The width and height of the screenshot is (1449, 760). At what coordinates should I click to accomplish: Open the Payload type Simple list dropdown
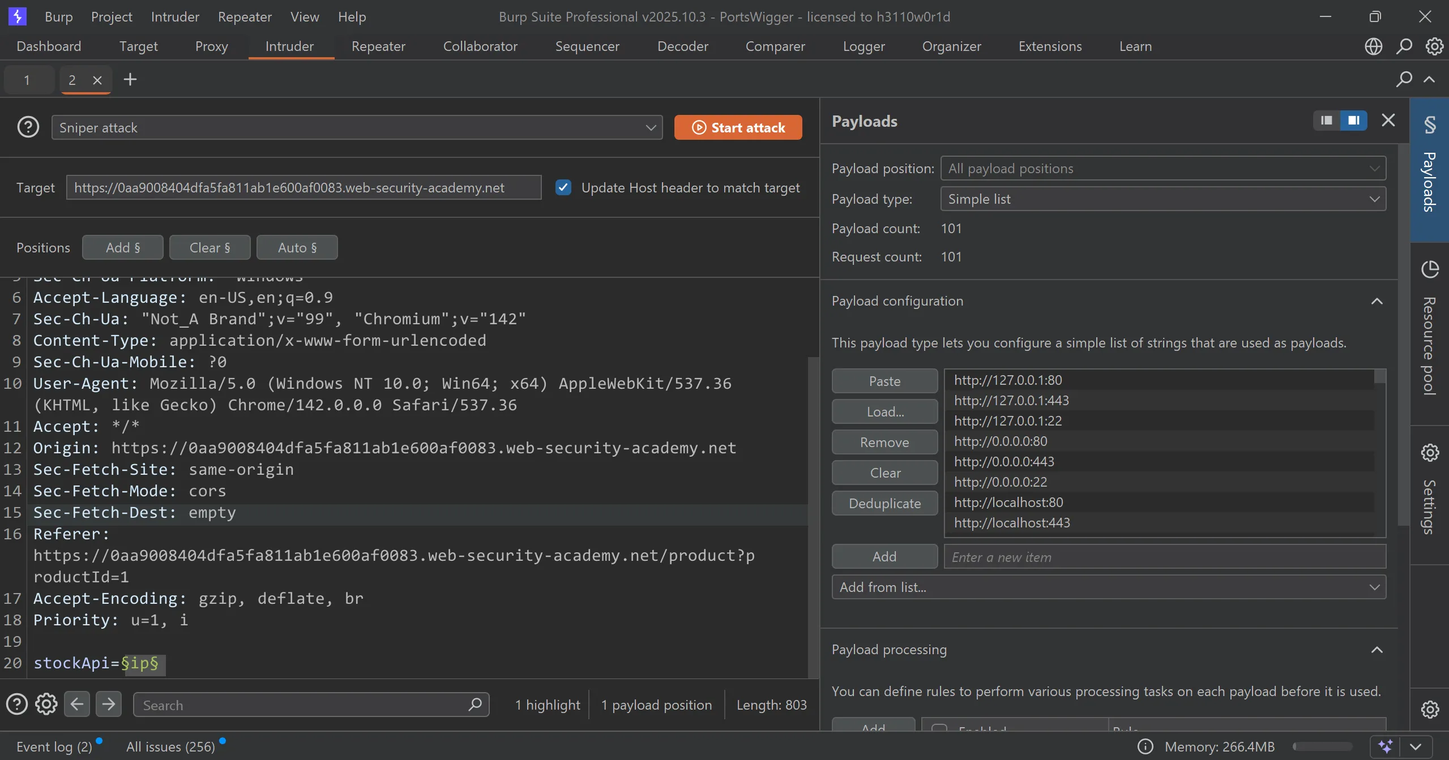(x=1163, y=199)
